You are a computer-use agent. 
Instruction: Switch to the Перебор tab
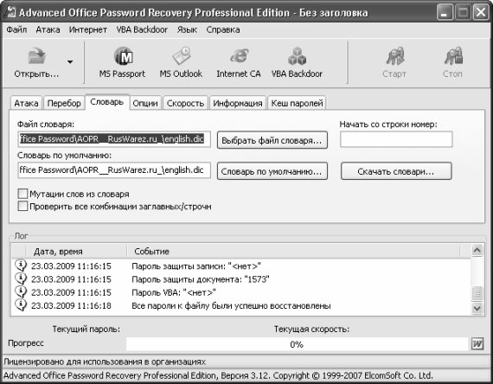64,103
